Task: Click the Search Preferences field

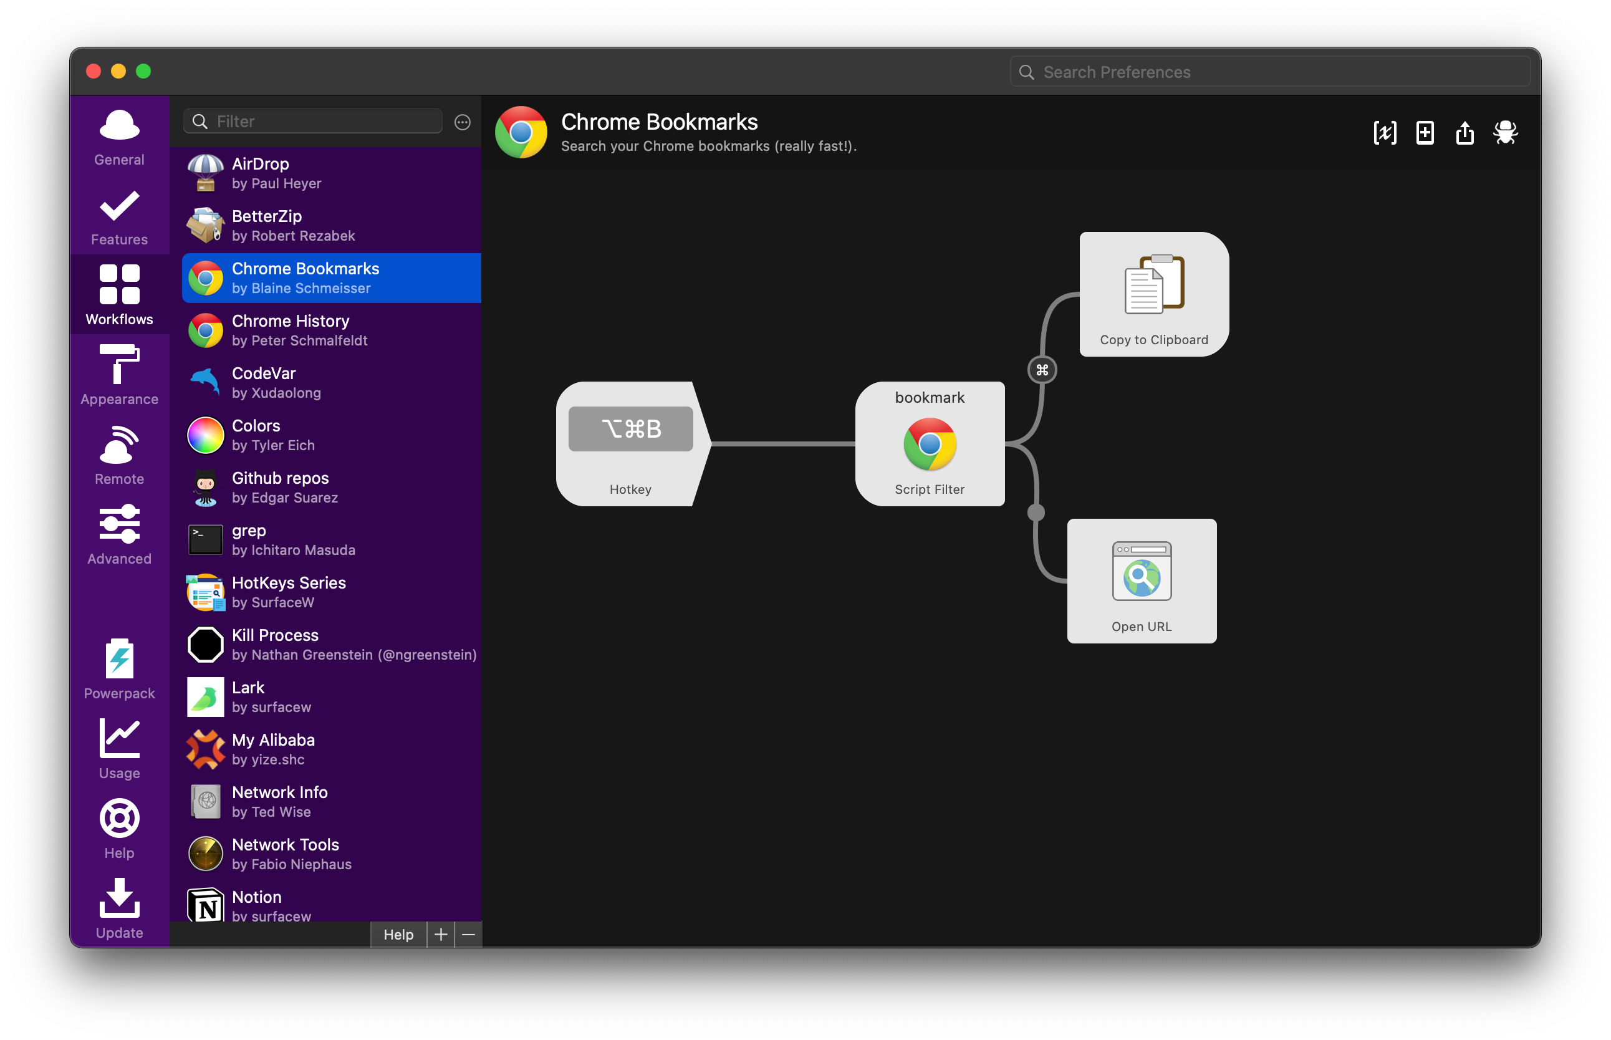Action: click(x=1269, y=72)
